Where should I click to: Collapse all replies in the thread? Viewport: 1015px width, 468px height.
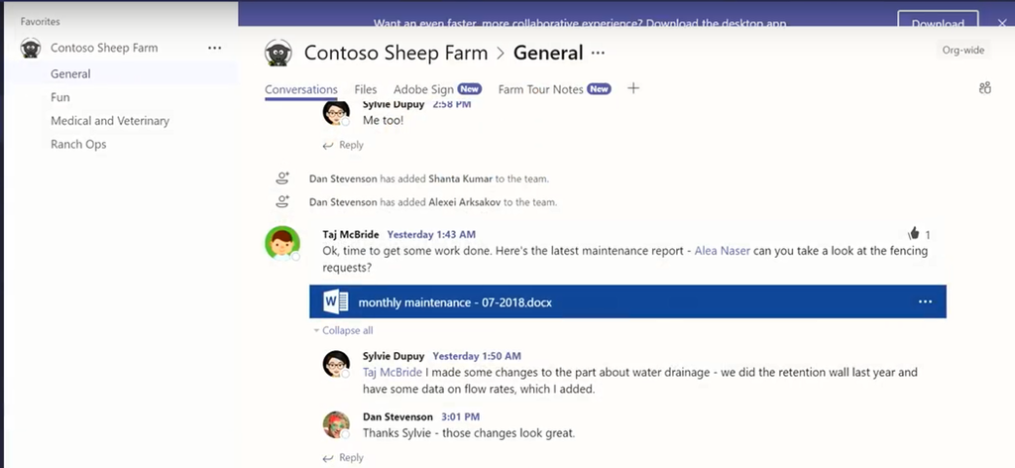[343, 330]
